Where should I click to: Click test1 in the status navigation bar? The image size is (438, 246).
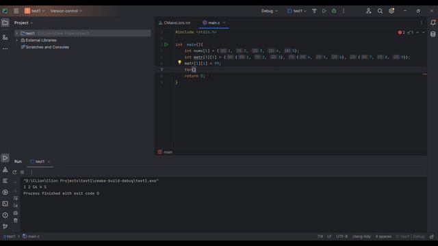pos(9,236)
